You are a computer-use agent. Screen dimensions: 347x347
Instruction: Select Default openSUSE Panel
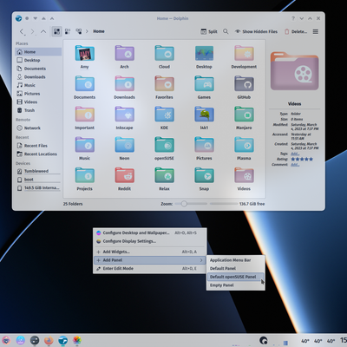click(236, 277)
